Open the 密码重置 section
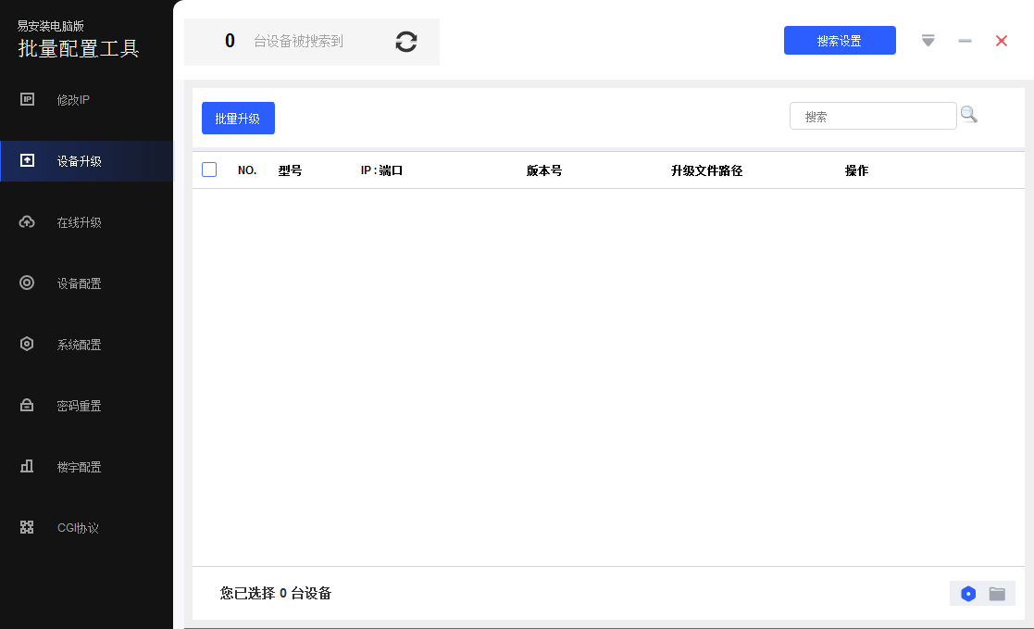The width and height of the screenshot is (1034, 629). tap(78, 406)
